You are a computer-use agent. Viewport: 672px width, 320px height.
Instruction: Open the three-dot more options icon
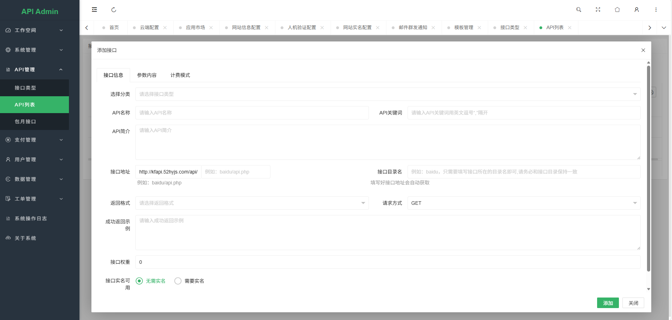[656, 9]
